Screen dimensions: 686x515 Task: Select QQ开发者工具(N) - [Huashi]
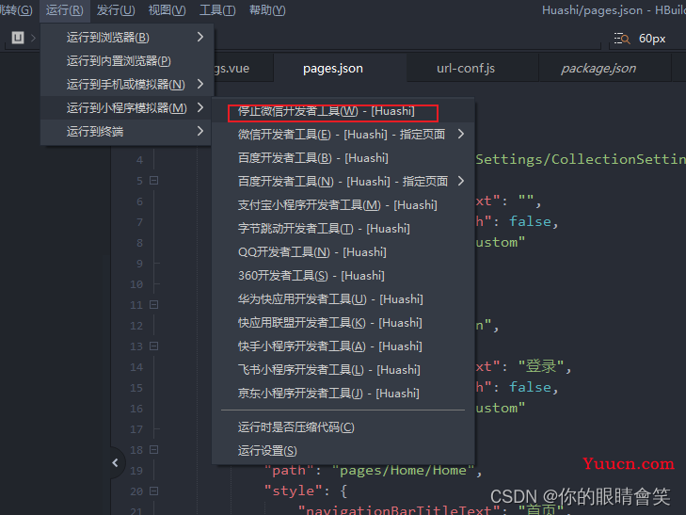point(343,252)
